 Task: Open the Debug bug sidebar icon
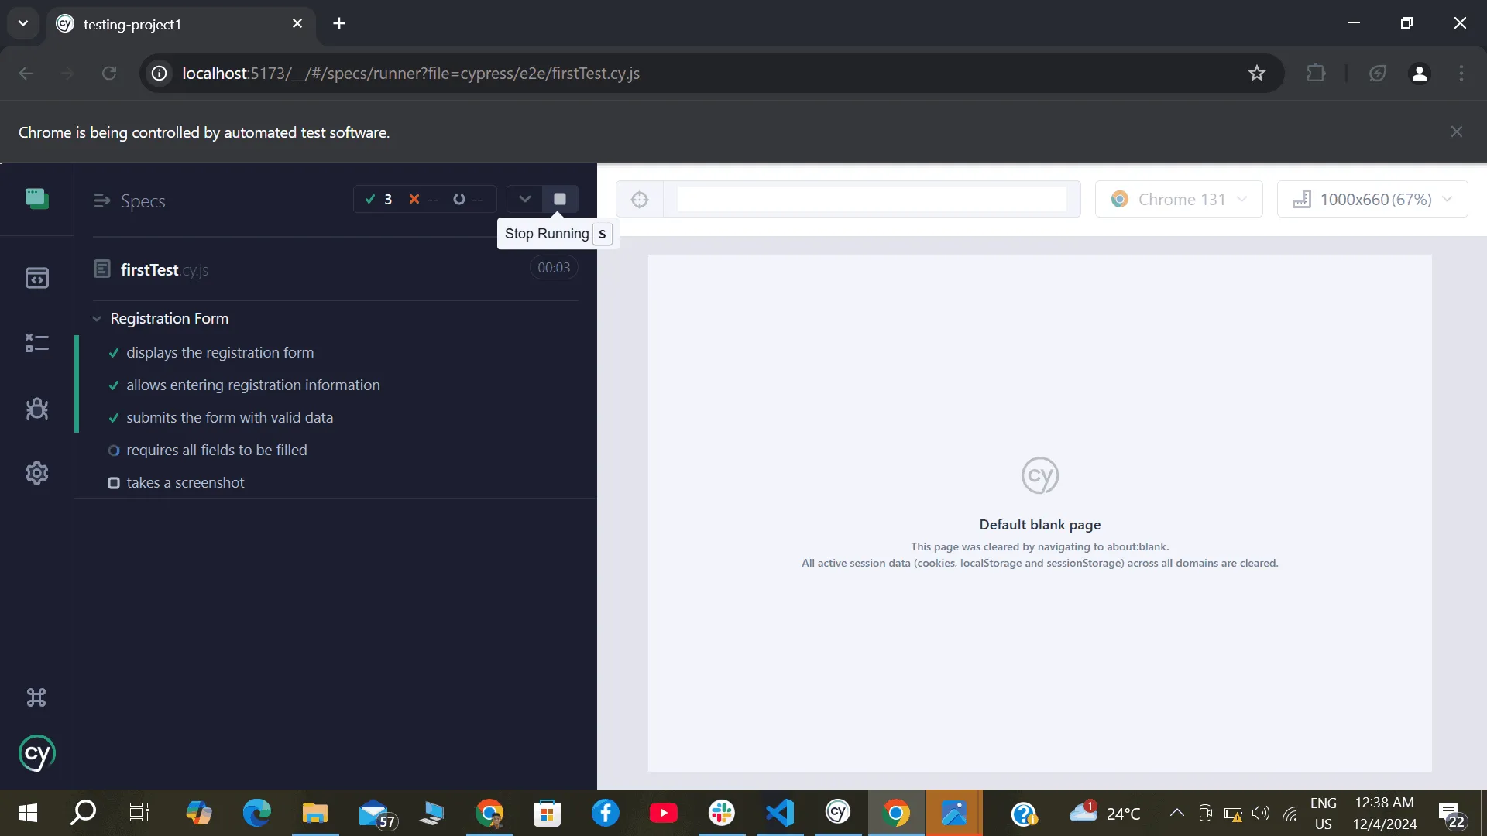tap(36, 409)
